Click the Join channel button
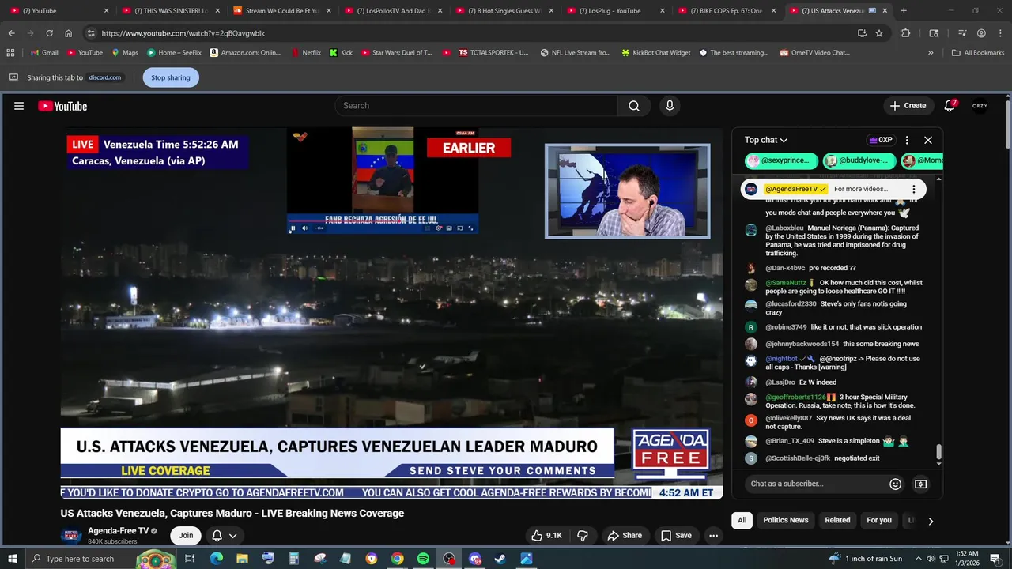The height and width of the screenshot is (569, 1012). point(186,535)
